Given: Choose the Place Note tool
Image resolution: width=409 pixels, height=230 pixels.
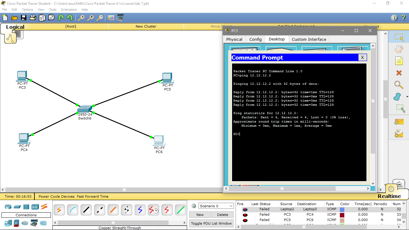Looking at the screenshot, I should [399, 61].
